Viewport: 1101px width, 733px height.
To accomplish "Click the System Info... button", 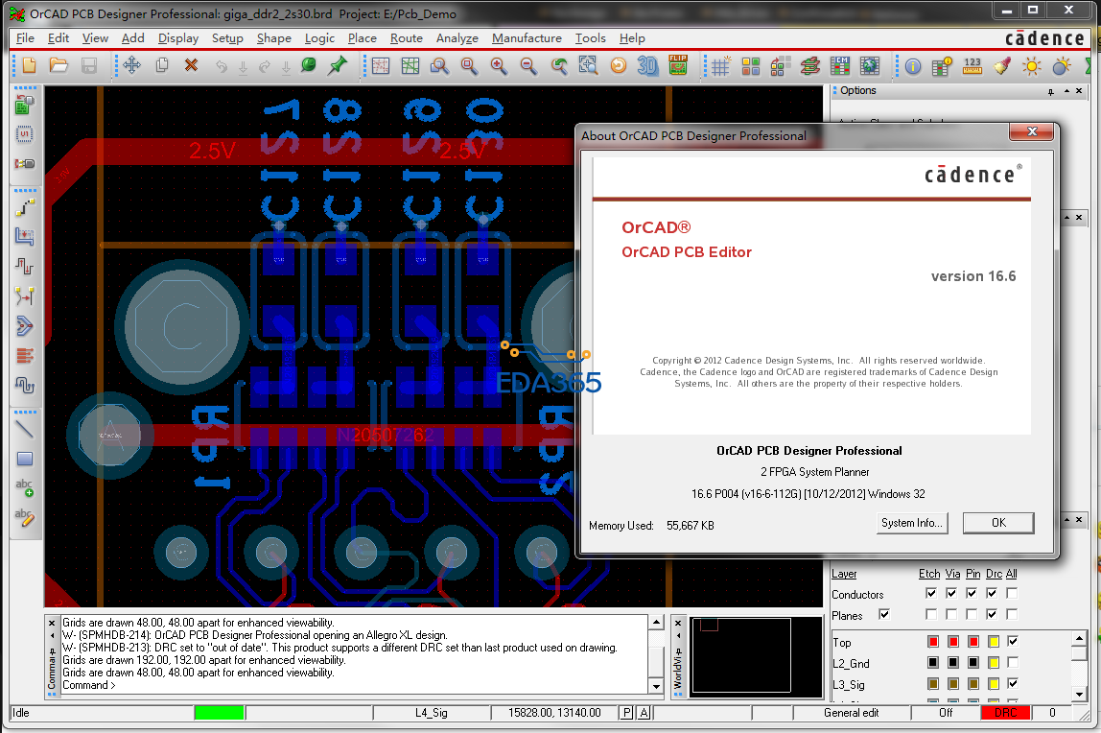I will 912,523.
